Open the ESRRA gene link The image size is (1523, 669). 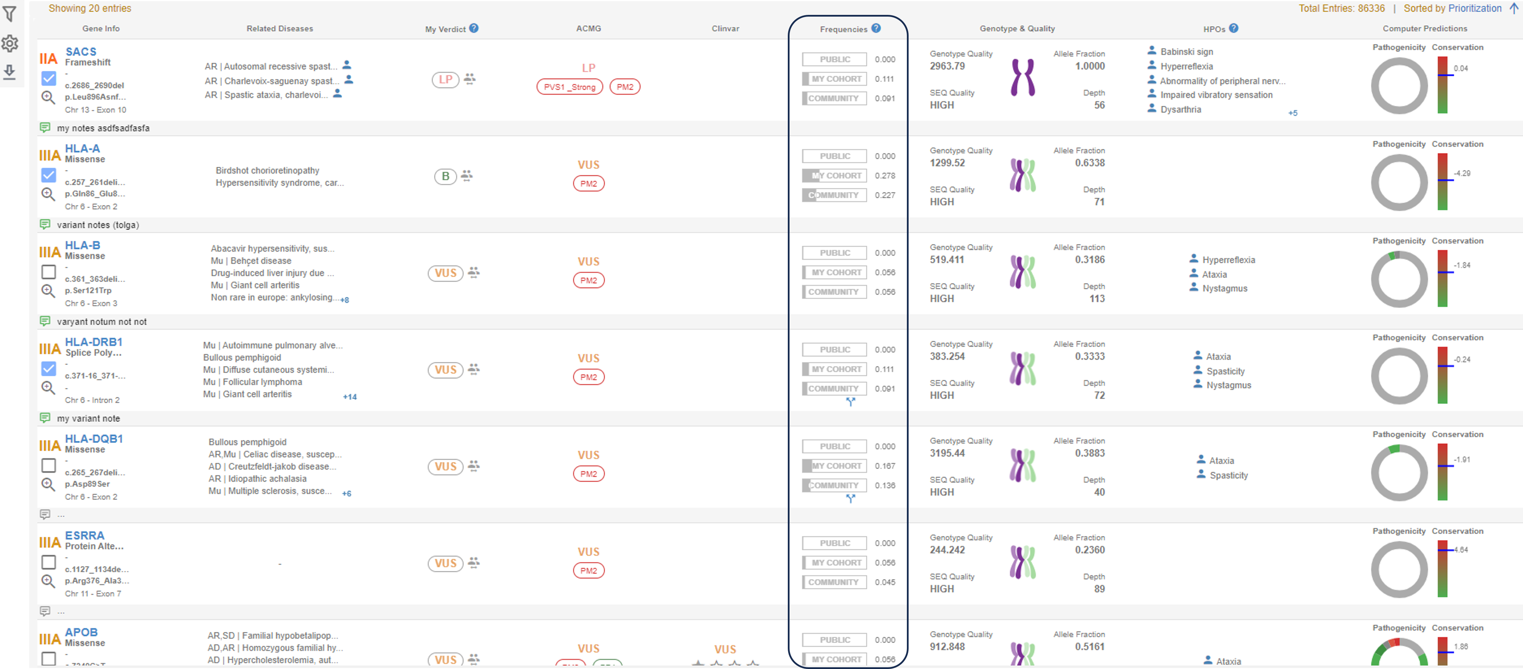[84, 535]
